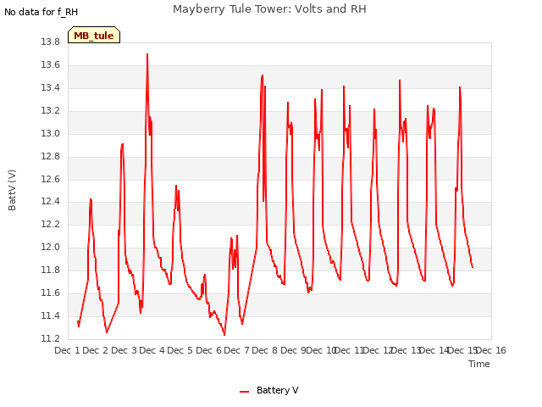Click the 13.0 y-axis tick label
Screen dimensions: 542x407
click(50, 134)
